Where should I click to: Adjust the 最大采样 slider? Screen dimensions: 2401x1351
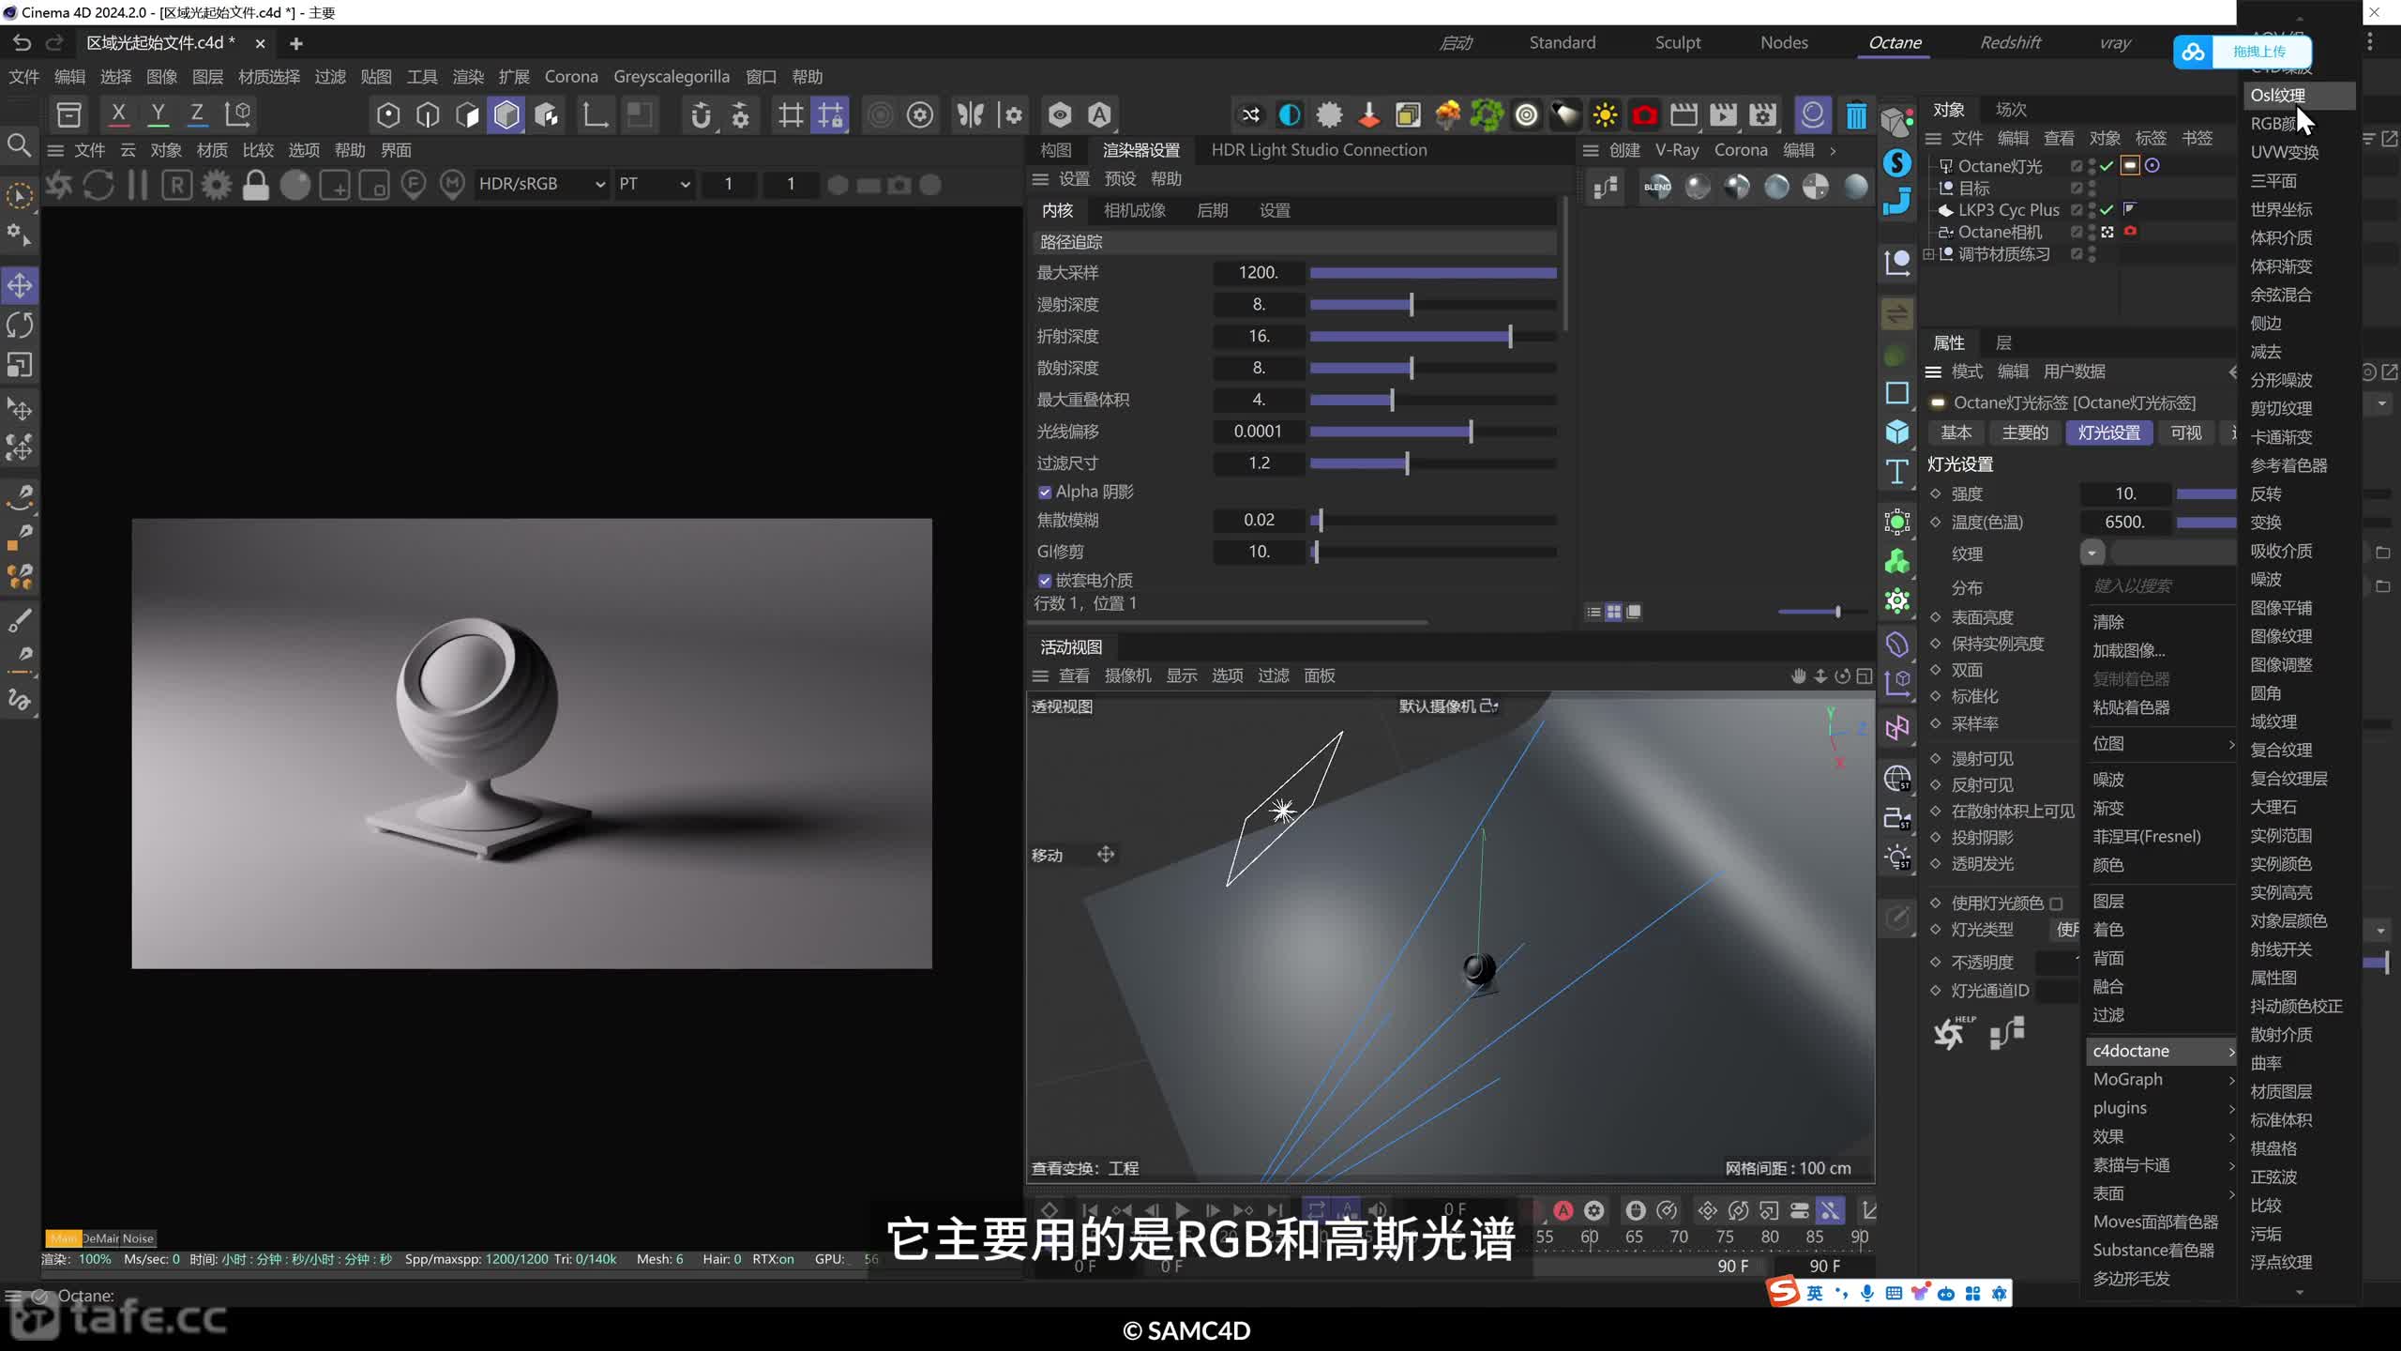click(x=1433, y=273)
